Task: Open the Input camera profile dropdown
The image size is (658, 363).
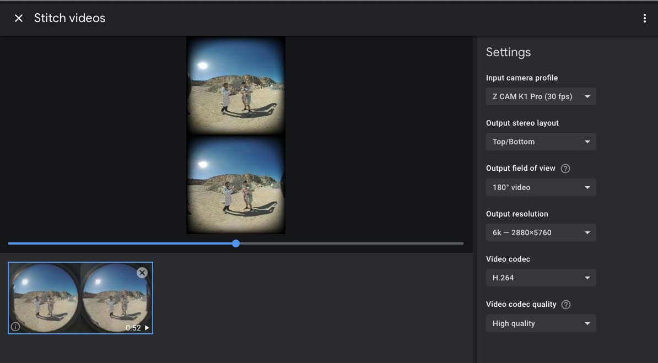Action: (x=541, y=96)
